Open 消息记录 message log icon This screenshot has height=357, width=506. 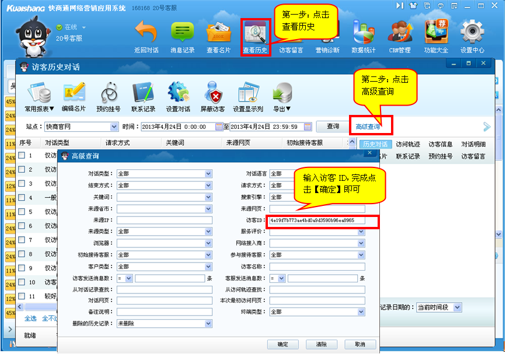click(182, 33)
